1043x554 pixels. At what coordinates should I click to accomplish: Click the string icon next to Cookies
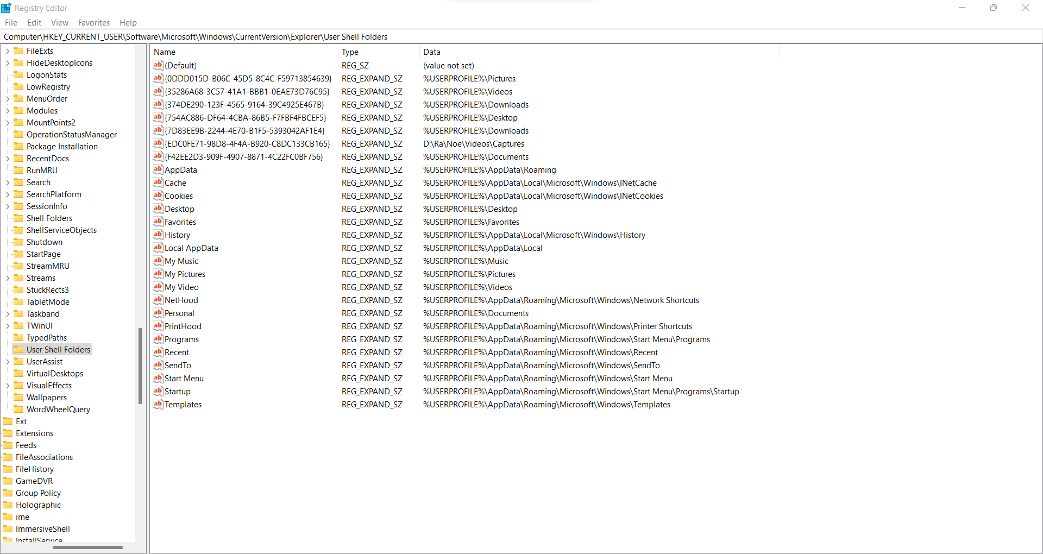(158, 196)
